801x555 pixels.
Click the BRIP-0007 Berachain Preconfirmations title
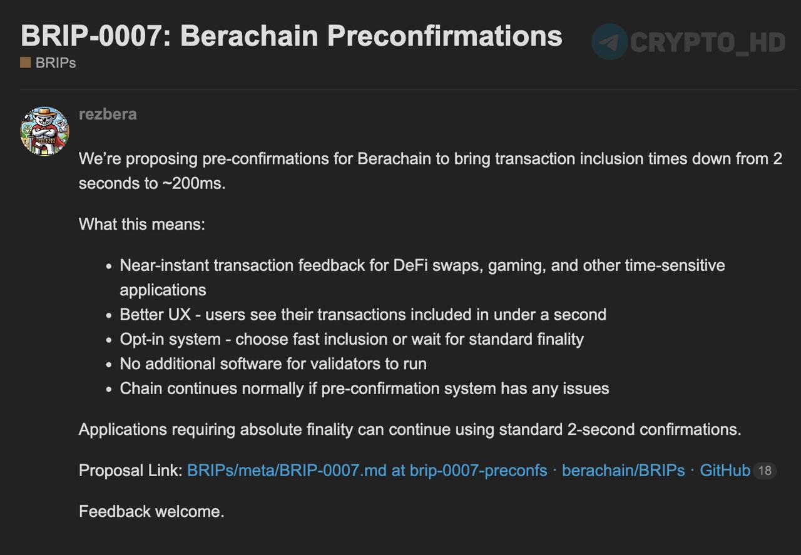coord(291,36)
